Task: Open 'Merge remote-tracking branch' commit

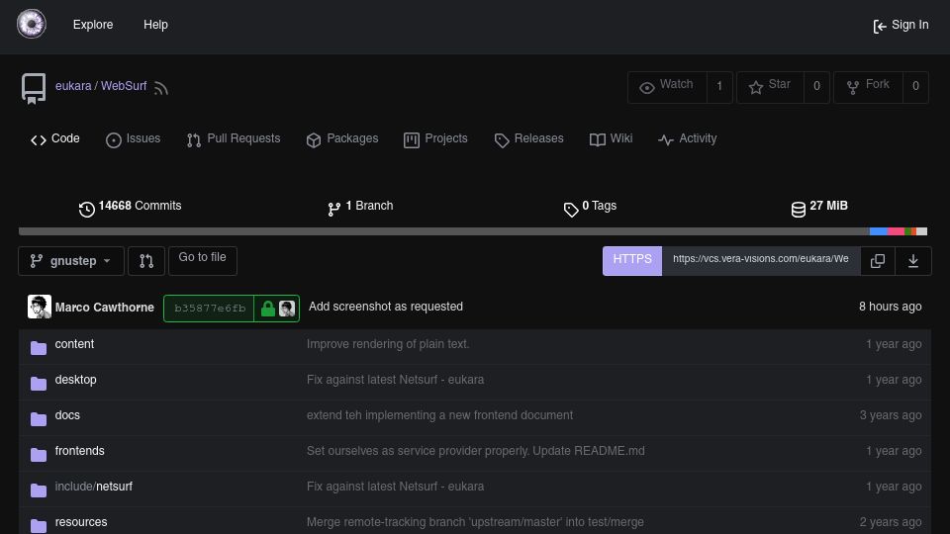Action: pyautogui.click(x=476, y=522)
